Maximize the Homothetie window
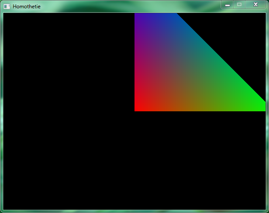 (x=239, y=5)
